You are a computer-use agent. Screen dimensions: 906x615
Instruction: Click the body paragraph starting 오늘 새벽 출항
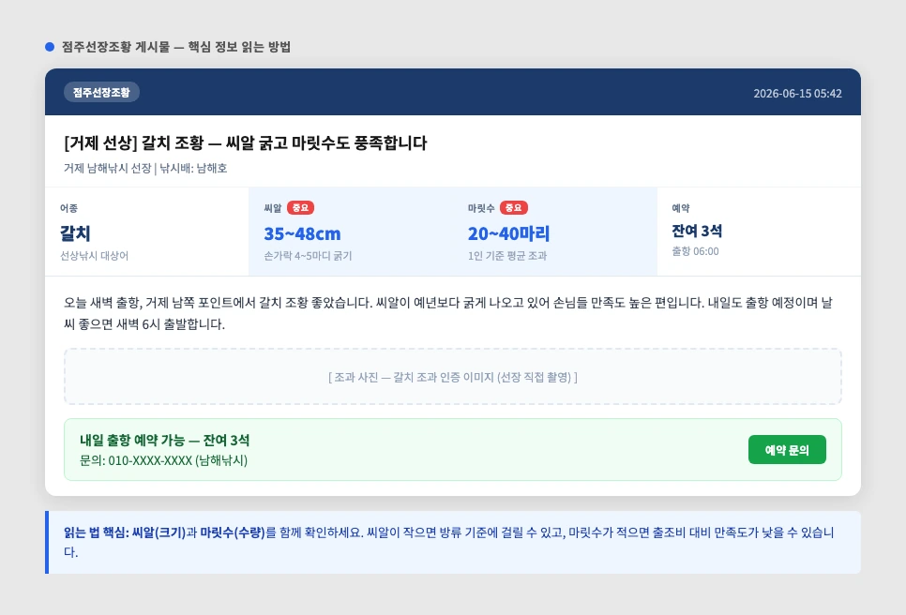448,313
